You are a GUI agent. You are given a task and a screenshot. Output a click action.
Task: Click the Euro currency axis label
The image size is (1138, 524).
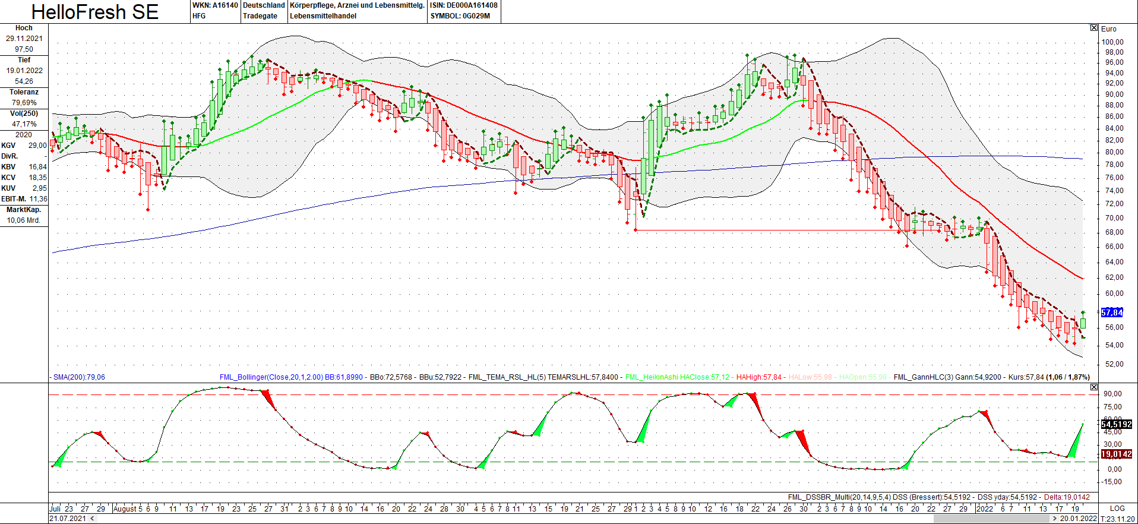(x=1109, y=29)
